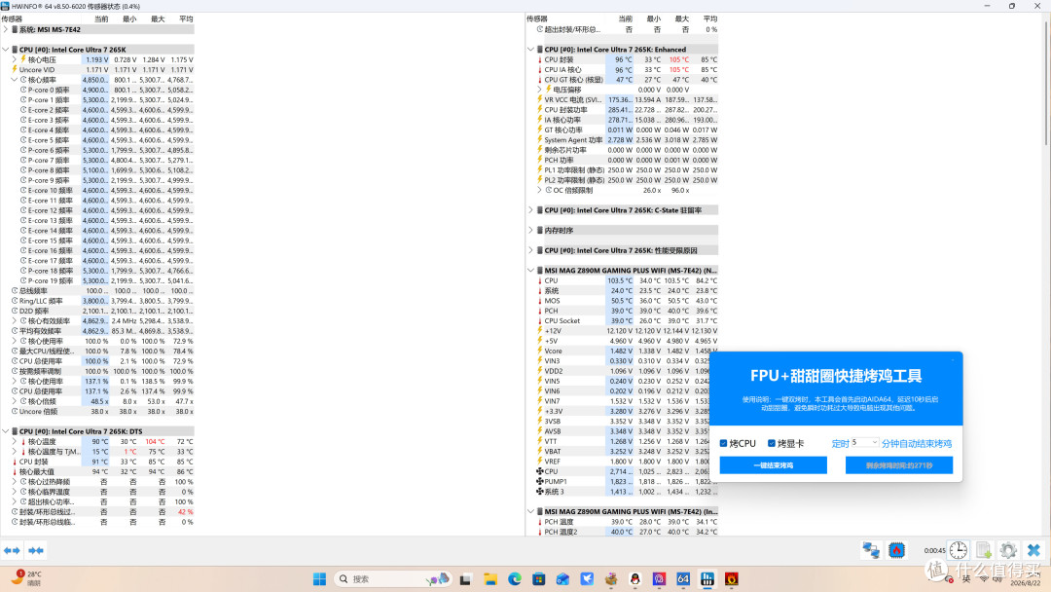Screen dimensions: 1051x592
Task: Click the 一键结束烤鸡 button
Action: pos(773,465)
